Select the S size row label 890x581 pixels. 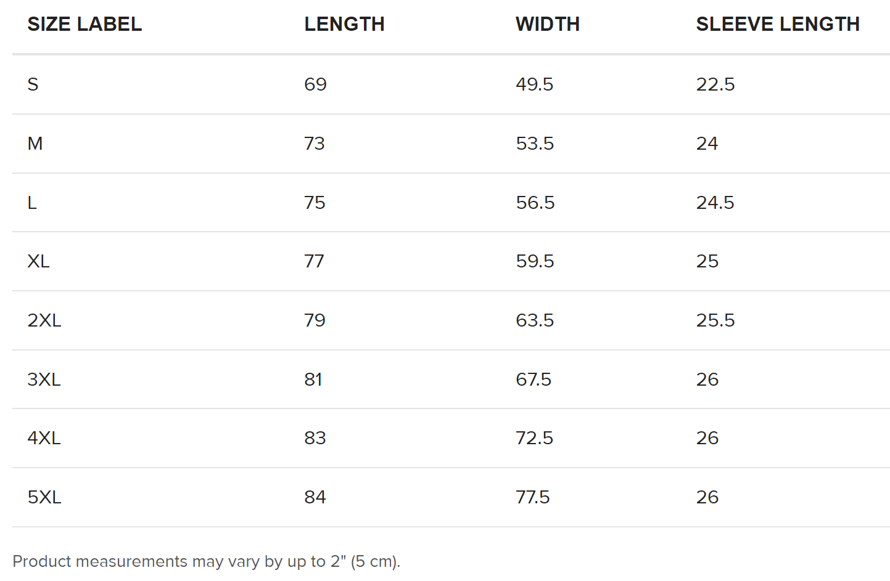33,84
